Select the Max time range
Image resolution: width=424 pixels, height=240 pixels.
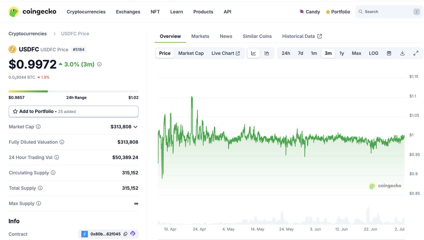coord(357,53)
